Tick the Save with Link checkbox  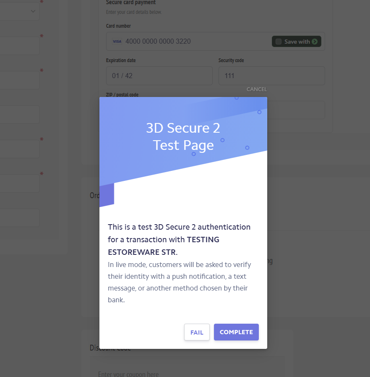(279, 42)
